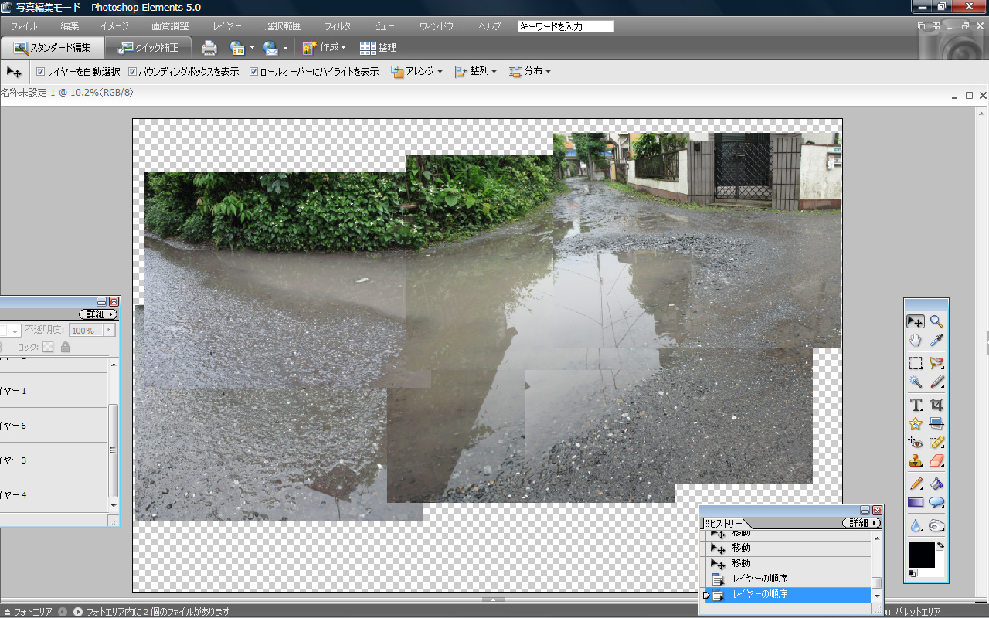Viewport: 989px width, 618px height.
Task: Toggle the レイヤーを自動選択 checkbox
Action: [x=41, y=72]
